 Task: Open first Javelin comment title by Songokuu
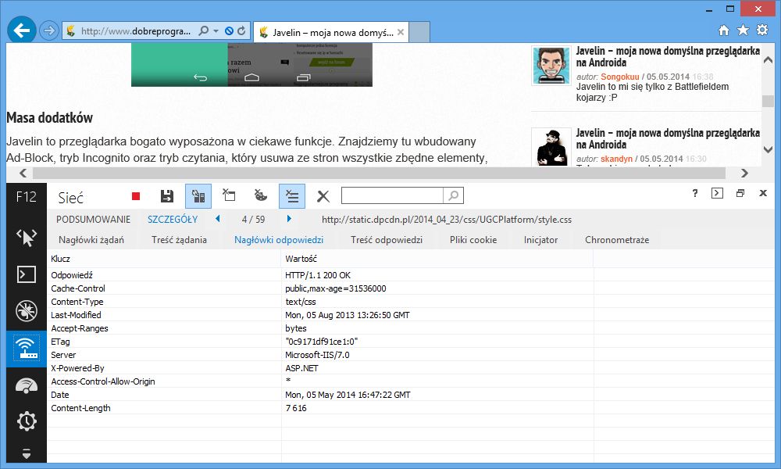point(668,56)
